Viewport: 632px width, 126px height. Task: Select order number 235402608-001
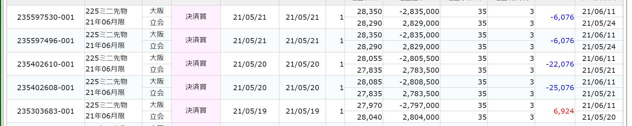coord(46,88)
